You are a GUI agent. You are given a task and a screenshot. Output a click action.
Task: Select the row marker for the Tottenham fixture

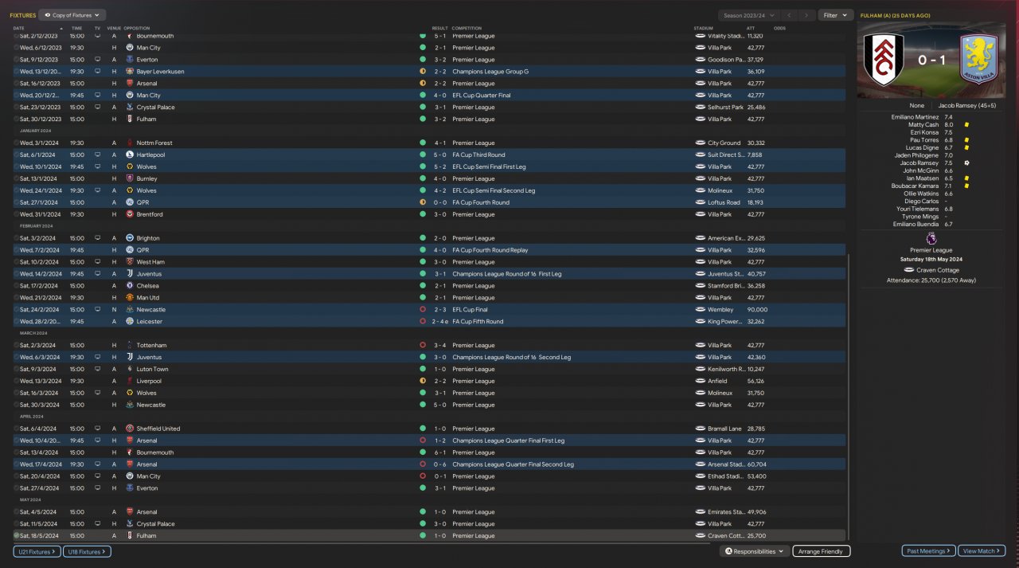click(x=16, y=345)
